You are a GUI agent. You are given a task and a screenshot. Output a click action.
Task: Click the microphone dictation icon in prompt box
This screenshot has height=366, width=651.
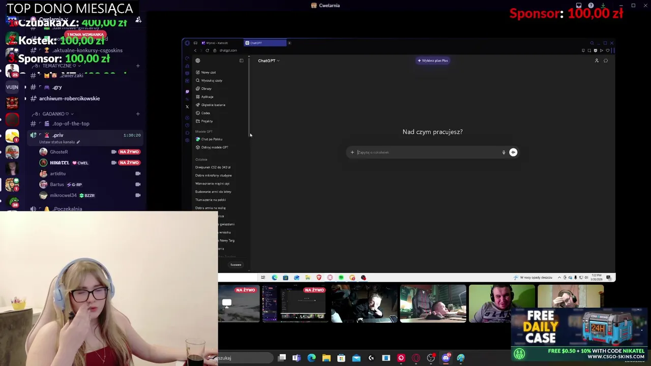coord(504,152)
